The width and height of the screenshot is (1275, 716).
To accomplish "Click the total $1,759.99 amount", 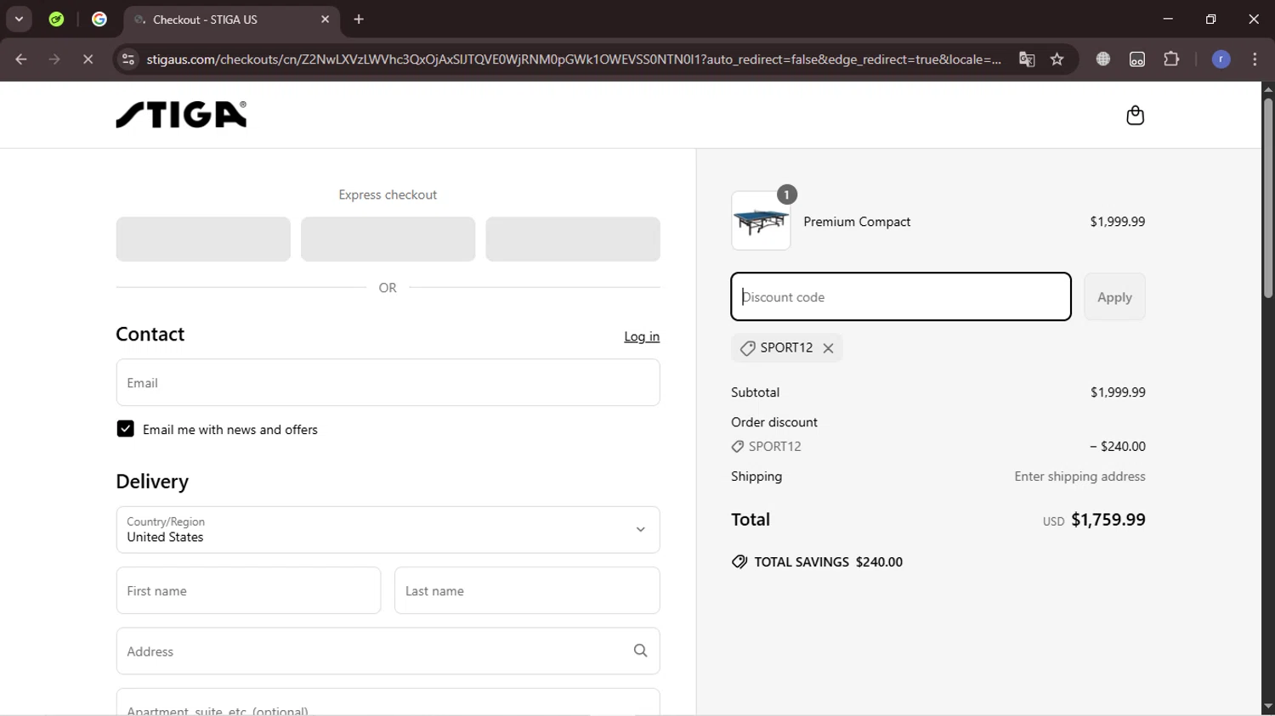I will tap(1108, 520).
